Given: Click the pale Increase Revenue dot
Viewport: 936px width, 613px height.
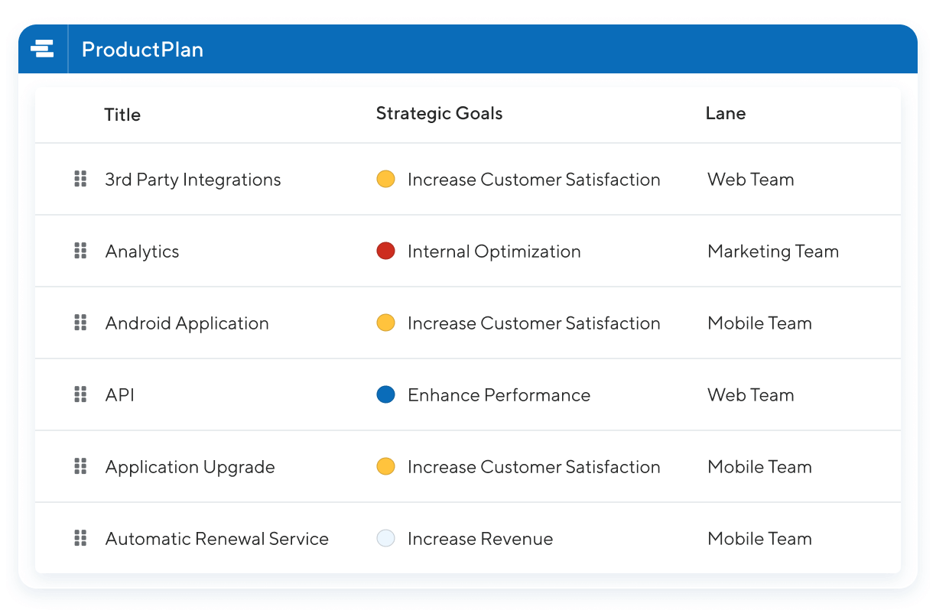Looking at the screenshot, I should click(386, 538).
